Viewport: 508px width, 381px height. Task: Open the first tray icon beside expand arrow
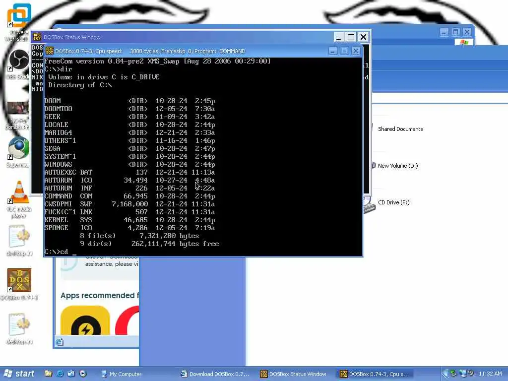(453, 374)
